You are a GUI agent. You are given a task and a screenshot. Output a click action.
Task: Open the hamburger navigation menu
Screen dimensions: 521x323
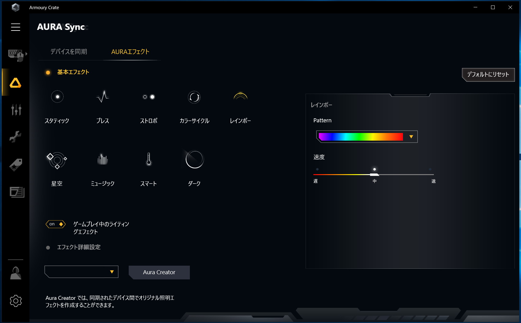[x=16, y=27]
